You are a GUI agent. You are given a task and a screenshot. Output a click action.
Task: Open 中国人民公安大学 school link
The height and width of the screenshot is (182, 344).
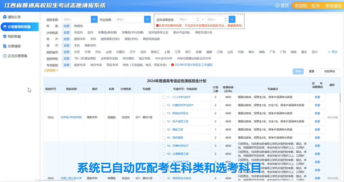coord(71,178)
